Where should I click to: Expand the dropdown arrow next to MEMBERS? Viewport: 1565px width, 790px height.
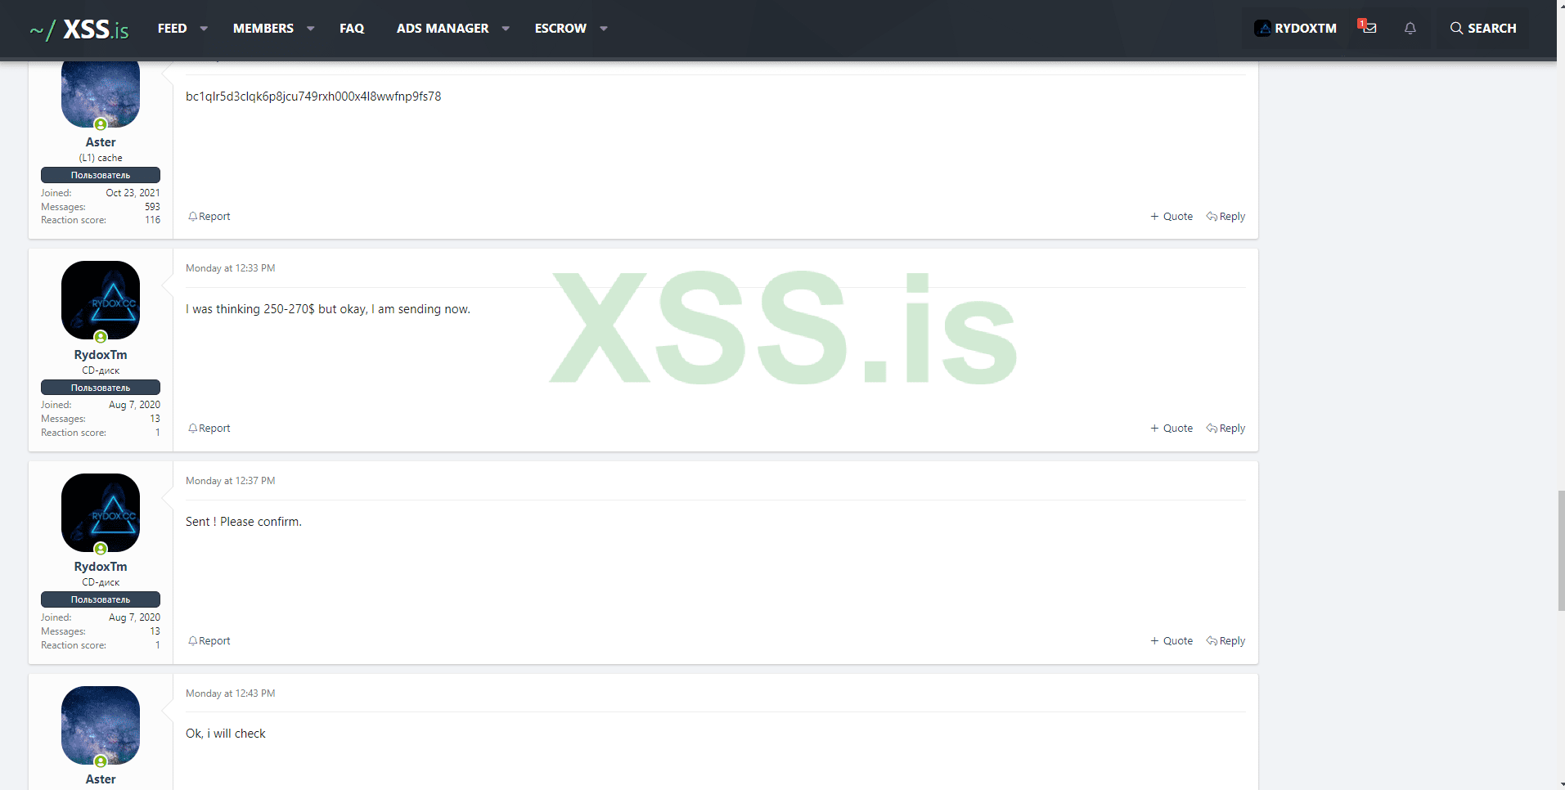click(311, 29)
